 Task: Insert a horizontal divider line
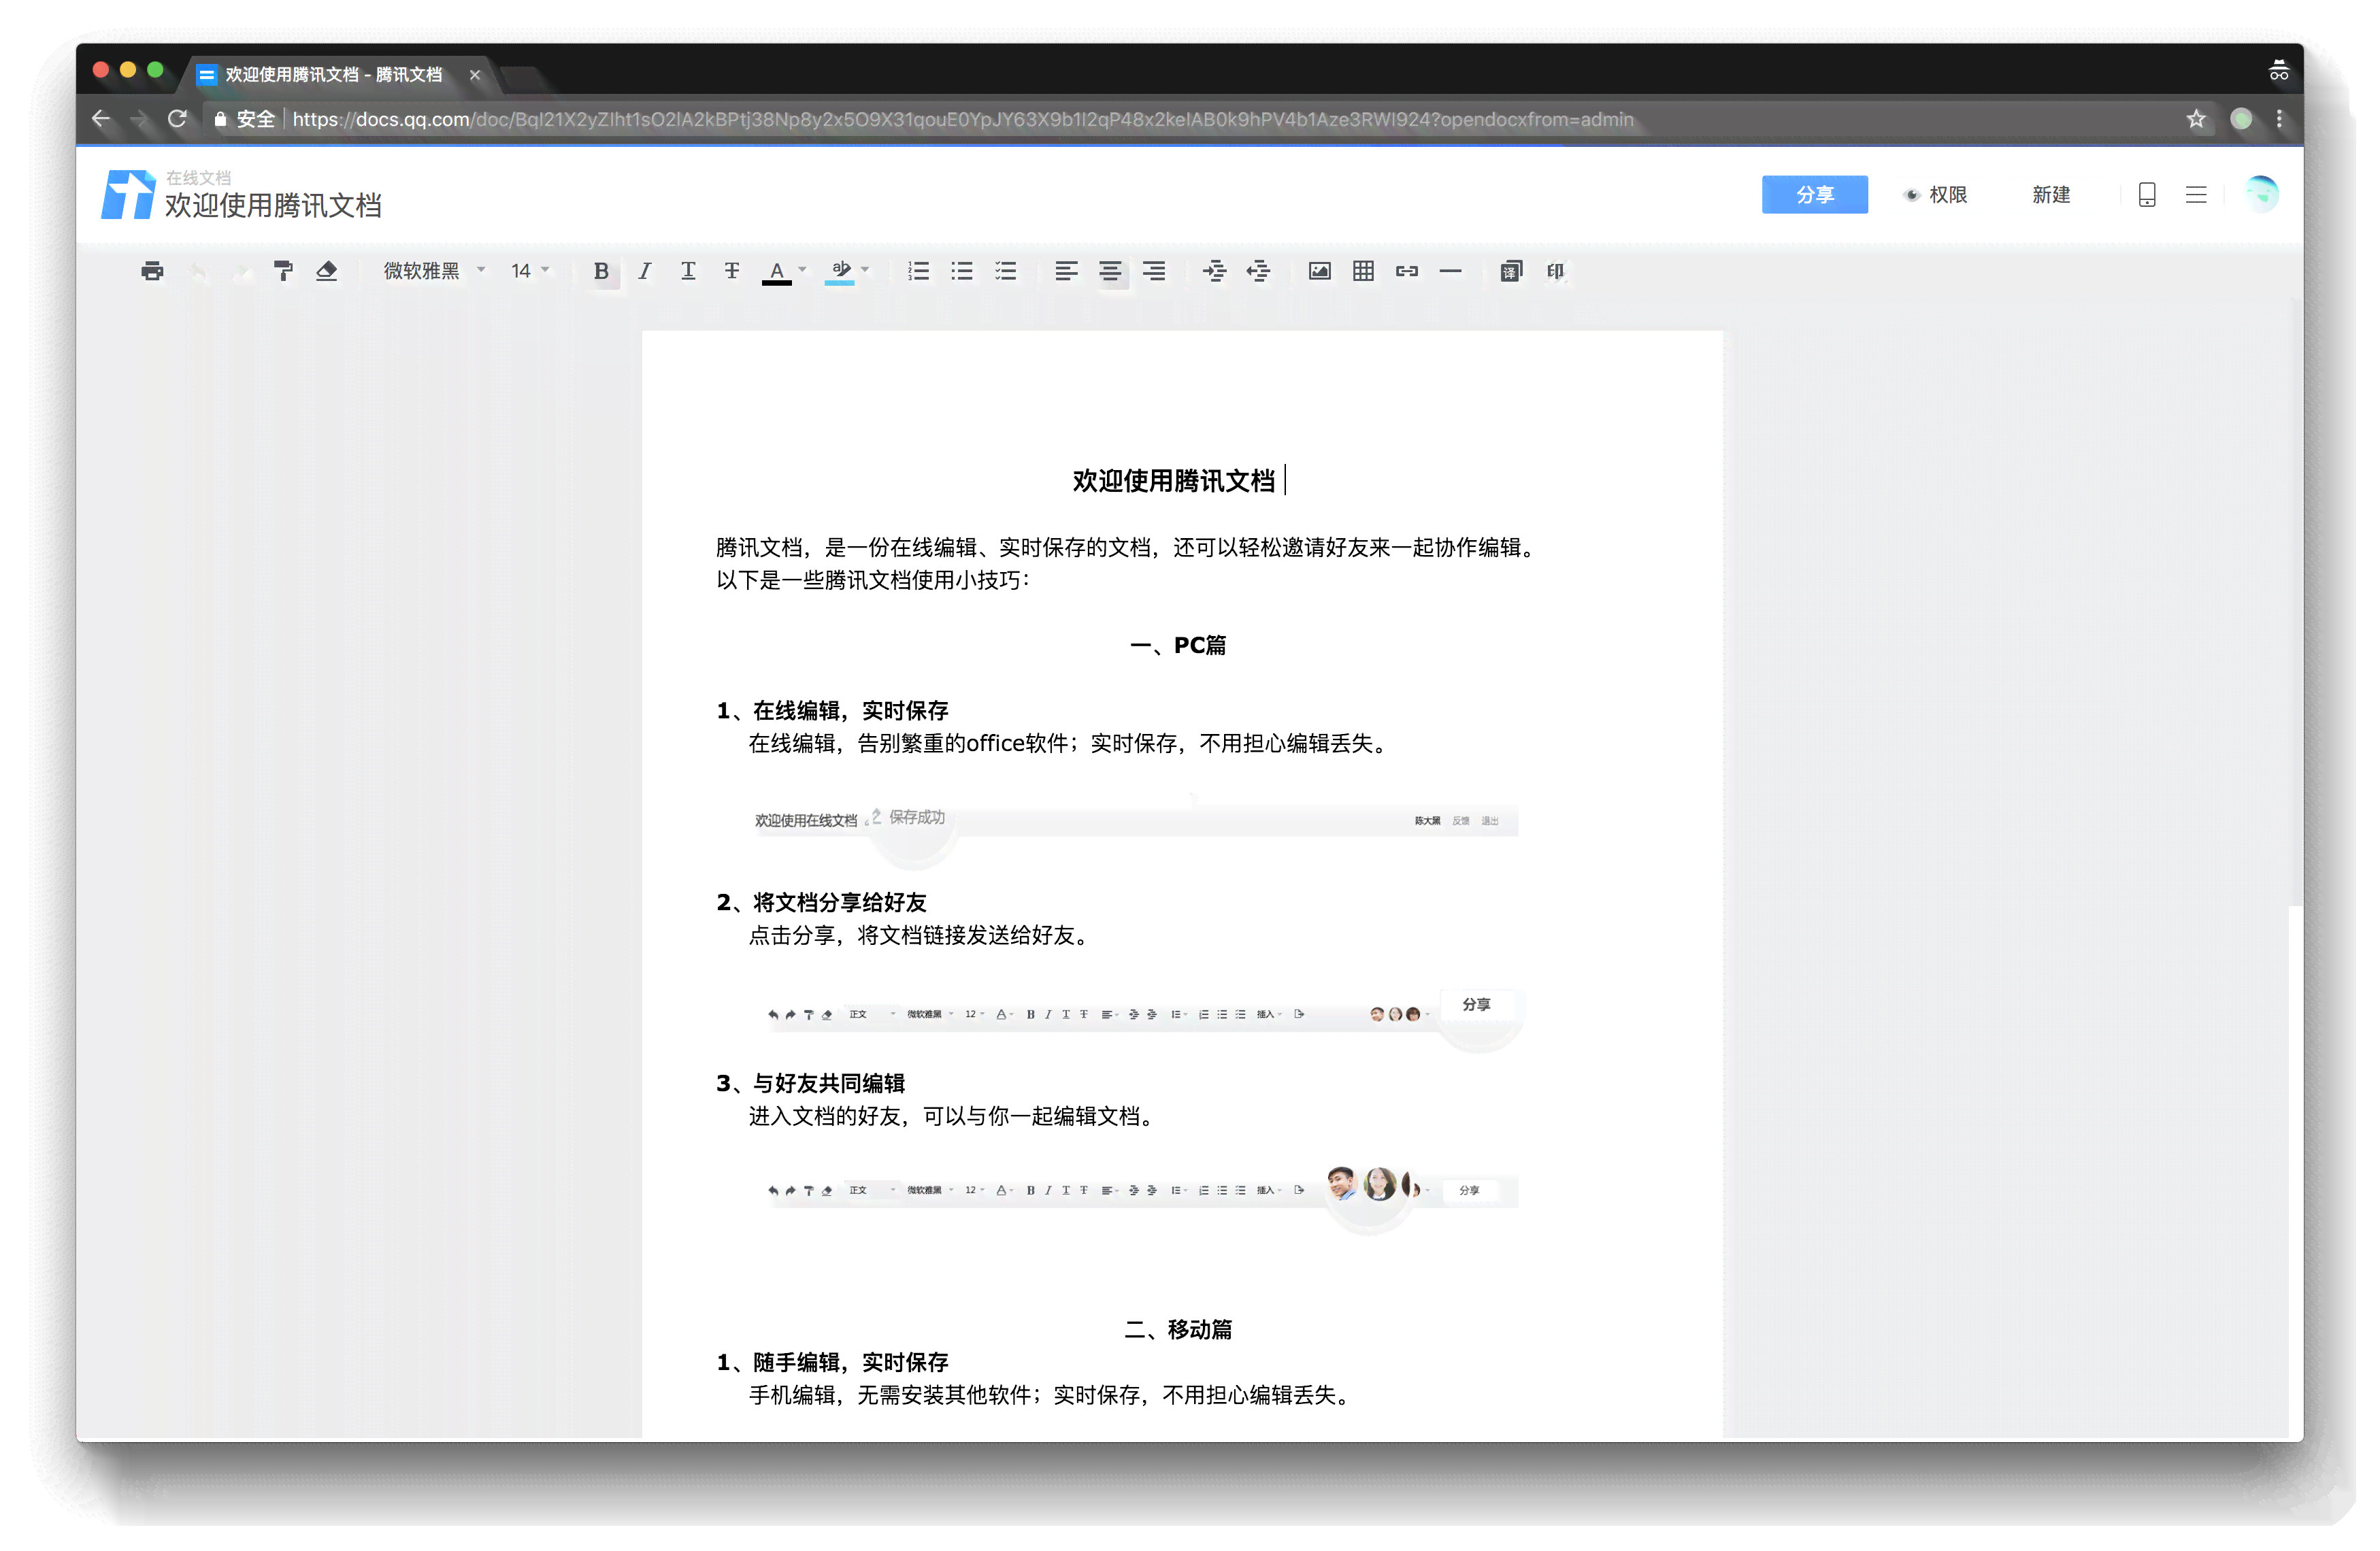pos(1451,271)
